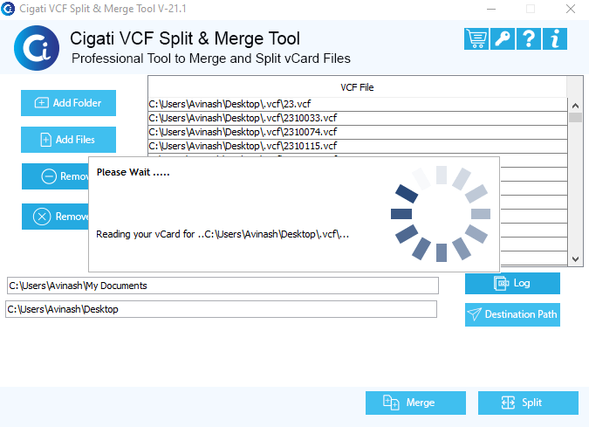The height and width of the screenshot is (427, 589).
Task: Click the title bar app icon
Action: [8, 9]
